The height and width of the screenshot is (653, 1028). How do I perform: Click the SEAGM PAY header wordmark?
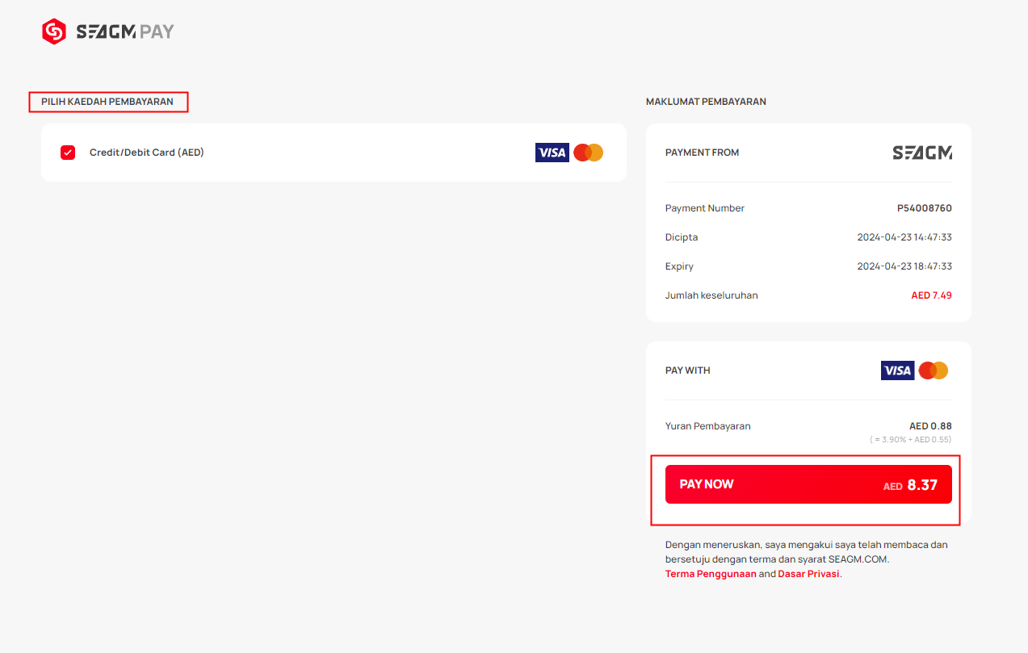coord(125,32)
